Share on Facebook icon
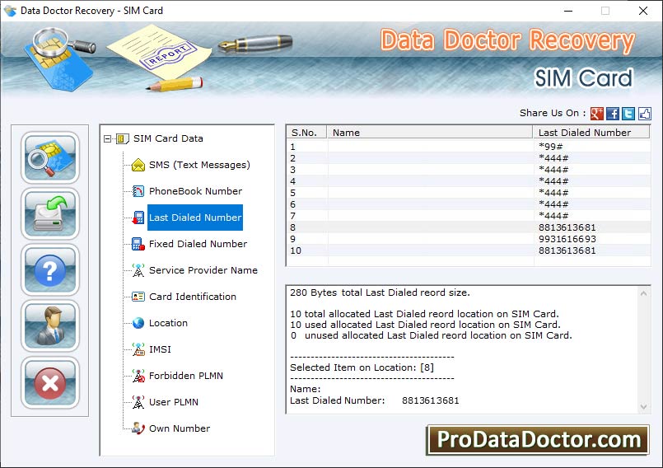Viewport: 663px width, 468px height. [x=612, y=114]
